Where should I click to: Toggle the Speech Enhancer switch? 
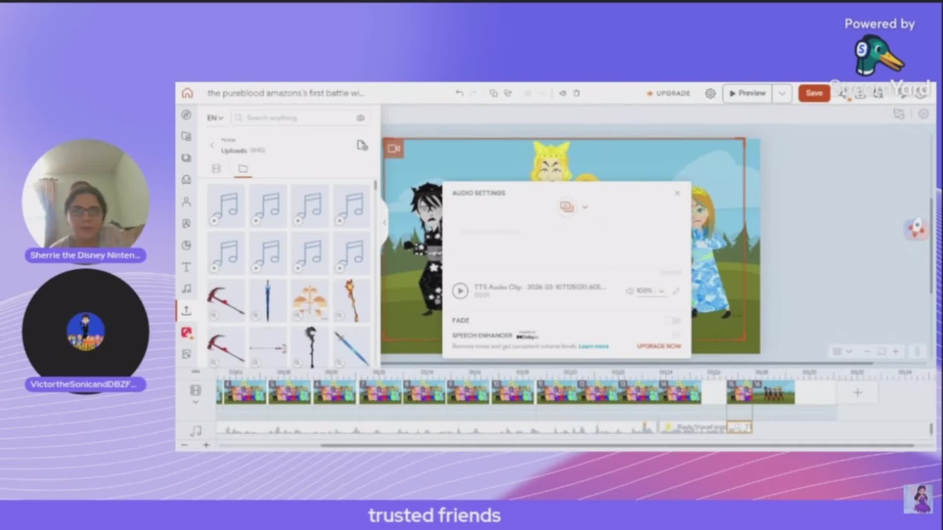click(675, 335)
